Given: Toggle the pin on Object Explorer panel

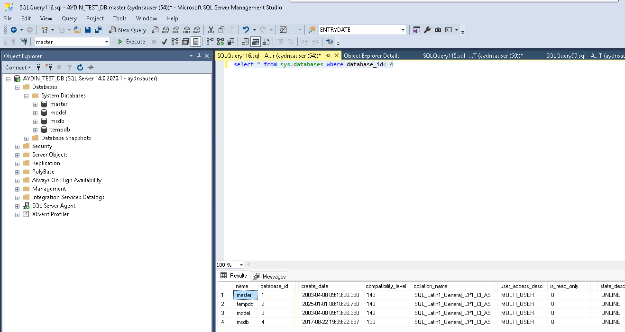Looking at the screenshot, I should (x=199, y=56).
